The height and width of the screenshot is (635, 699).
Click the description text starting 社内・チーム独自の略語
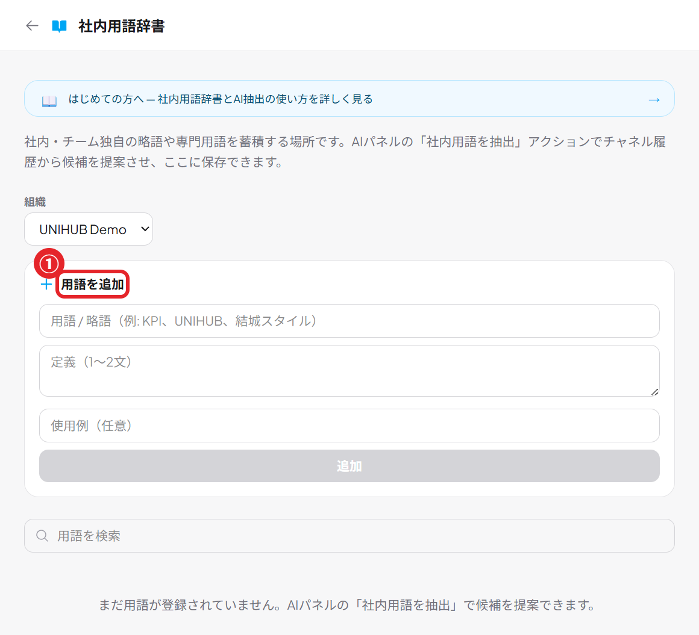(x=345, y=152)
